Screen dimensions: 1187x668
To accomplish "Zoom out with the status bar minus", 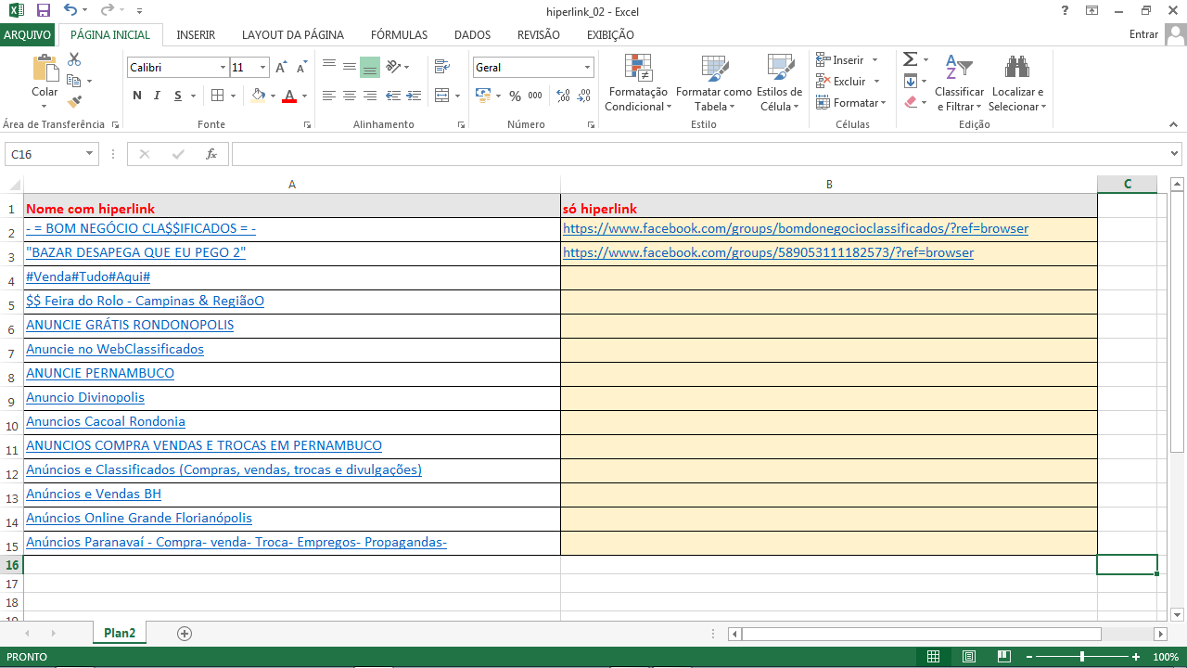I will tap(1029, 657).
